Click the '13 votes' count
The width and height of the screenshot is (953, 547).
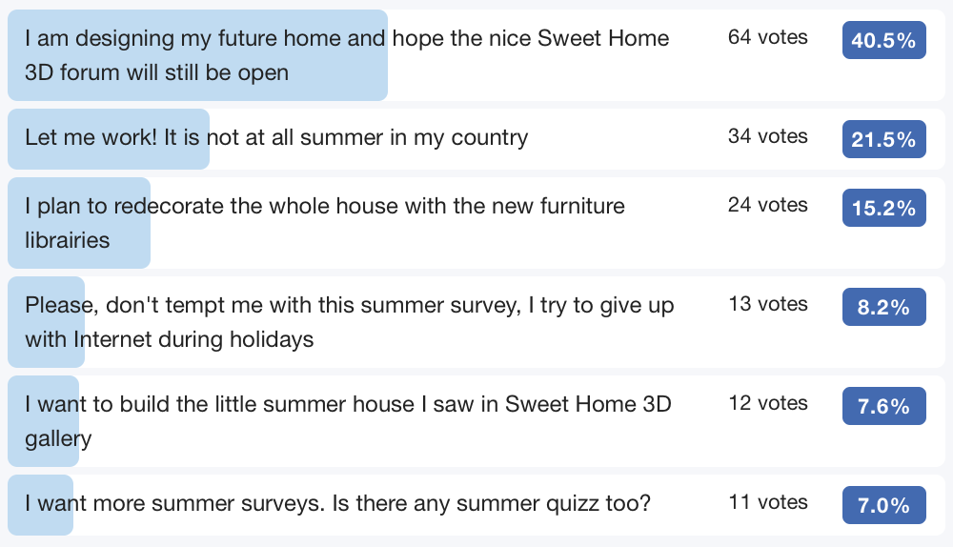767,304
